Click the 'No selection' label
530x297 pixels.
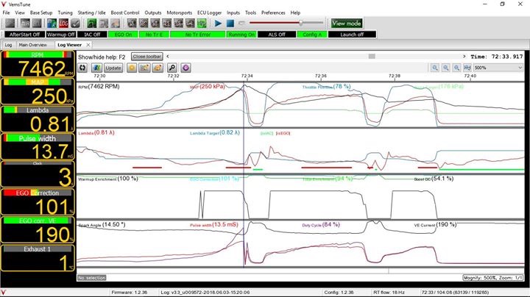91,278
